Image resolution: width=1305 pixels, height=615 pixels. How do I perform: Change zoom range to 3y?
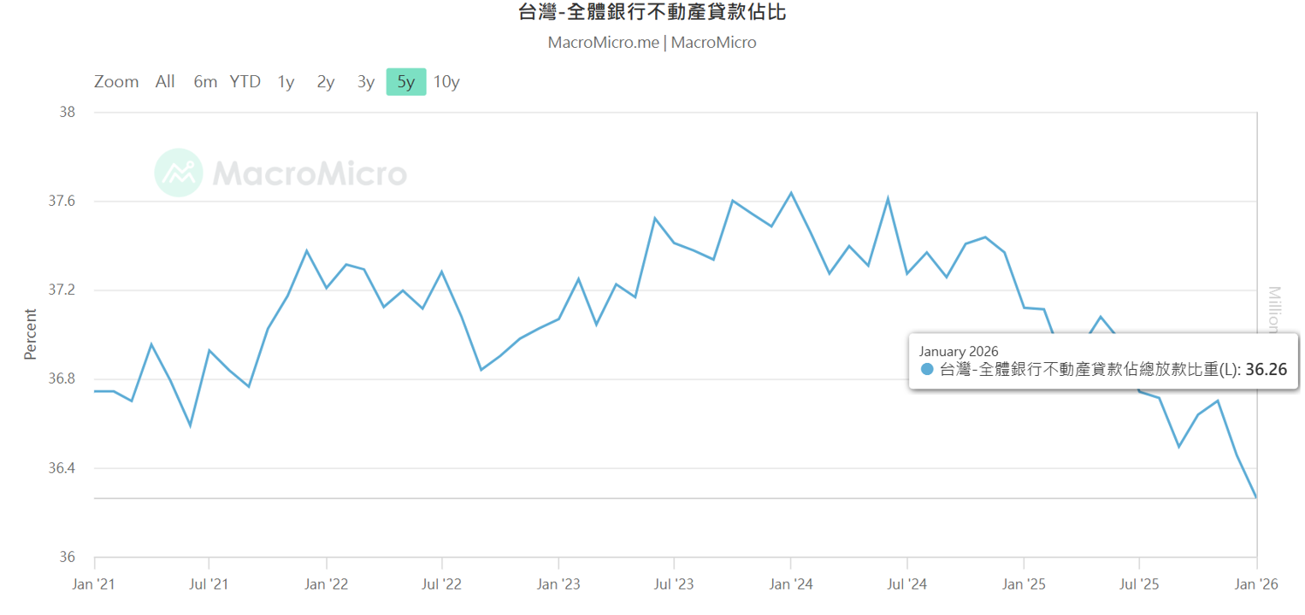click(x=366, y=82)
